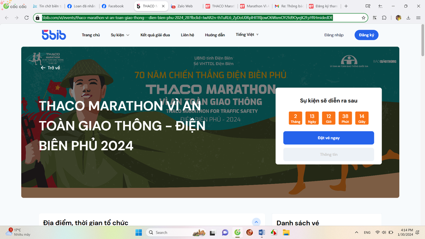Open Word from the taskbar

pos(261,233)
